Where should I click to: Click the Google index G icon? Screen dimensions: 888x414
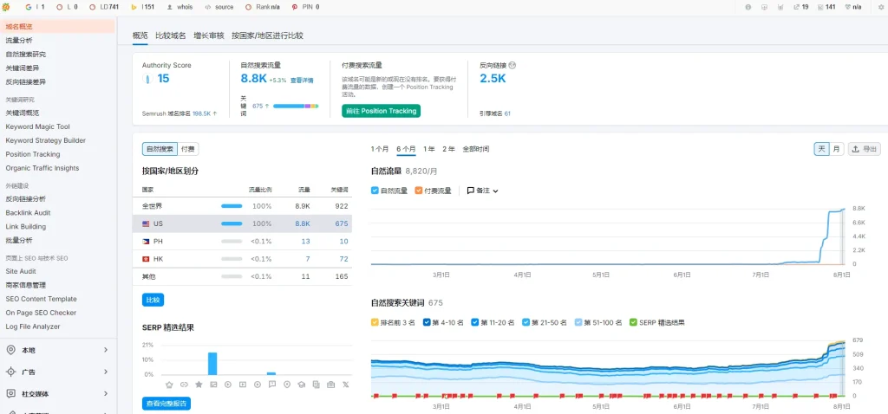tap(29, 7)
